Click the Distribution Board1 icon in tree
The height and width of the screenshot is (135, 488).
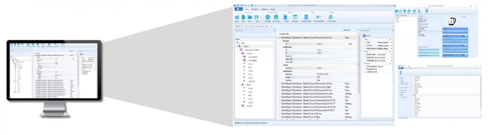241,50
